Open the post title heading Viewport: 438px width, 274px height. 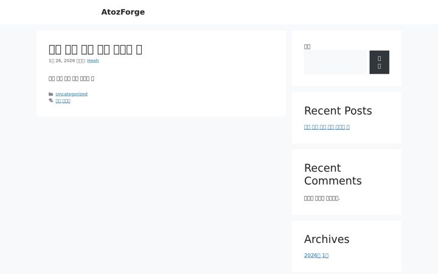click(96, 49)
